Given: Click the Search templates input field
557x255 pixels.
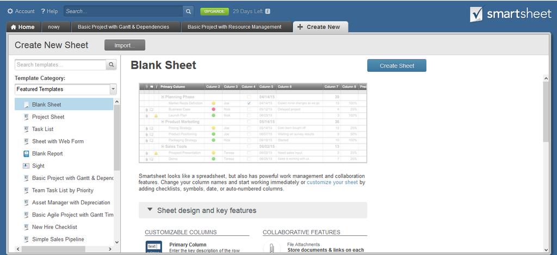Looking at the screenshot, I should tap(60, 65).
